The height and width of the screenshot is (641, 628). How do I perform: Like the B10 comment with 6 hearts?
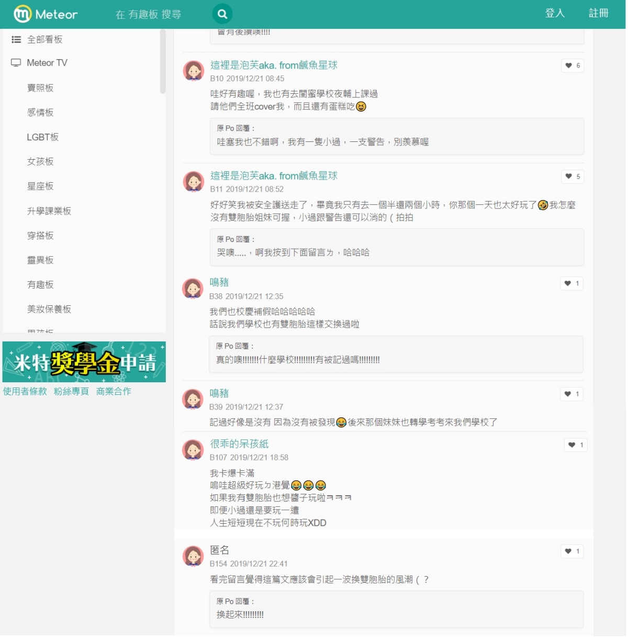tap(573, 65)
